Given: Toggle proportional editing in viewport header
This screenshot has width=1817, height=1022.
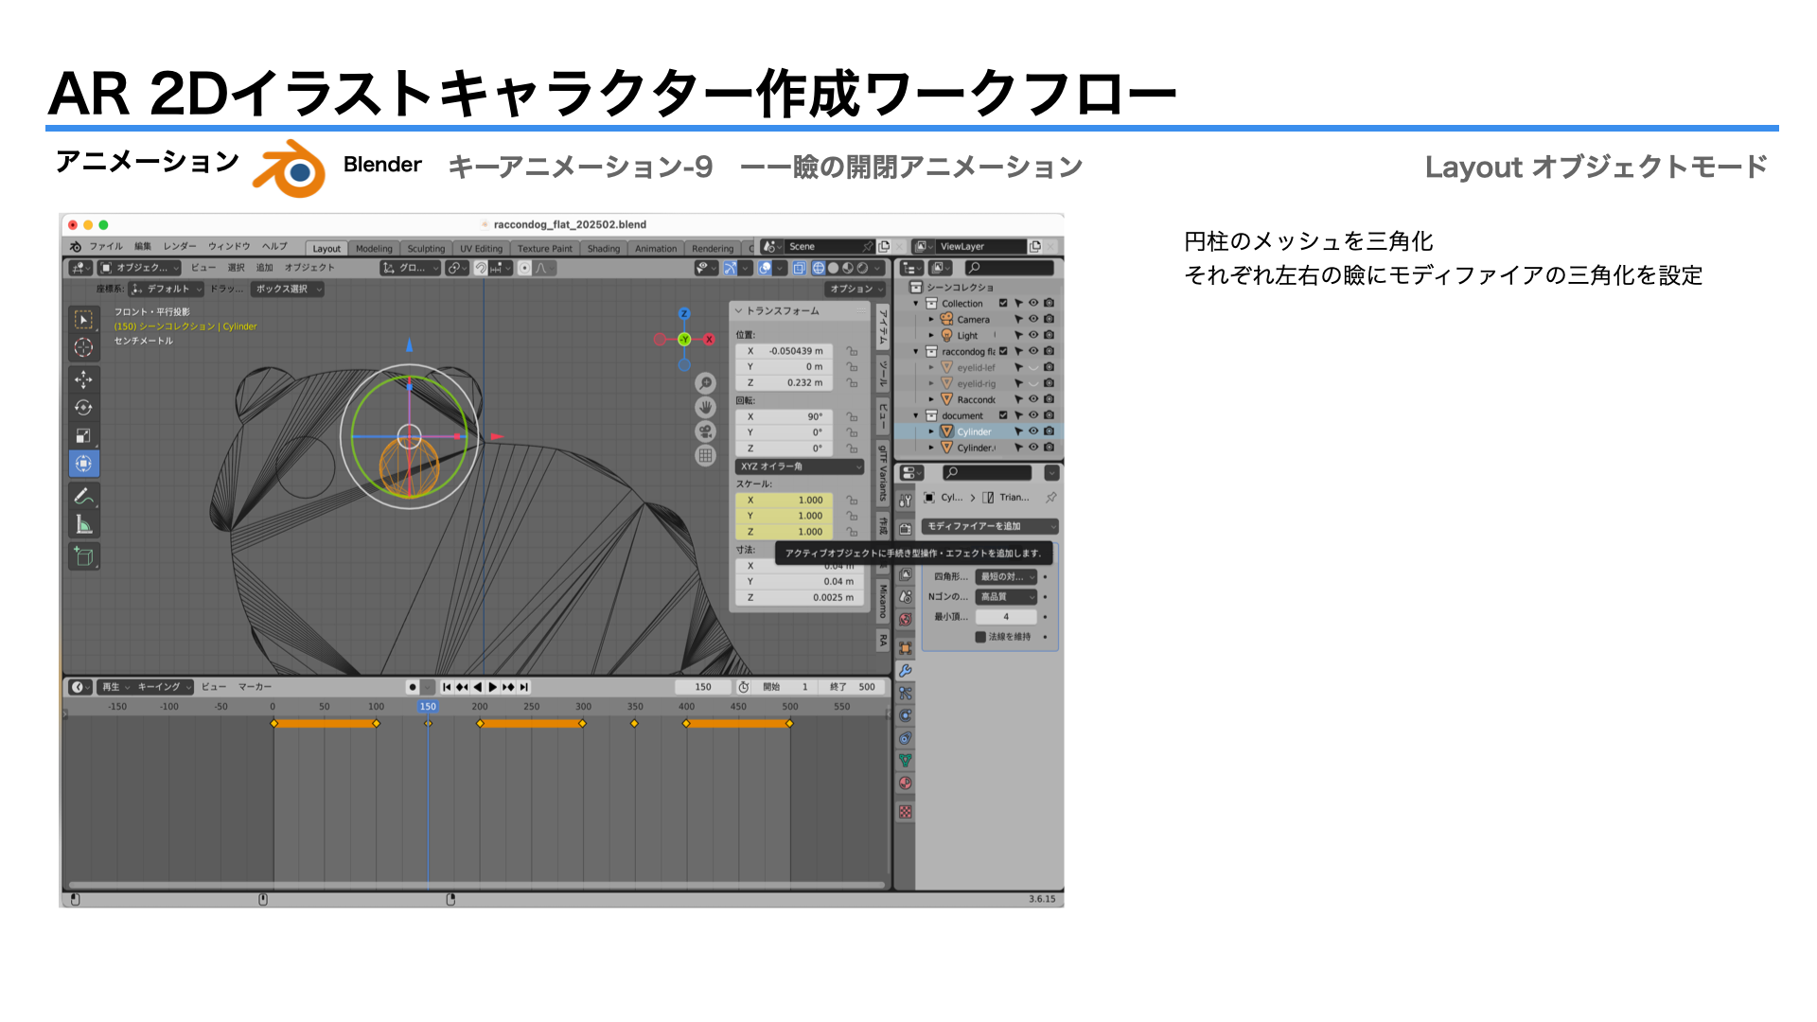Looking at the screenshot, I should coord(524,268).
